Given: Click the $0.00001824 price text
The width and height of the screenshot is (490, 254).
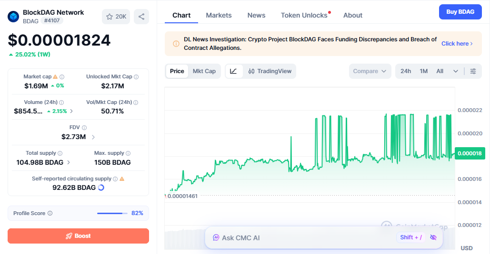Looking at the screenshot, I should (x=59, y=40).
